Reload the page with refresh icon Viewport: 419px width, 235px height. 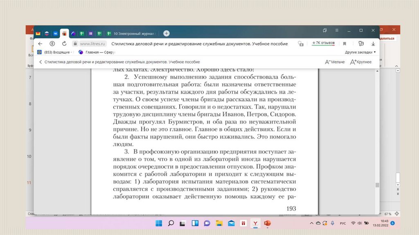(64, 43)
